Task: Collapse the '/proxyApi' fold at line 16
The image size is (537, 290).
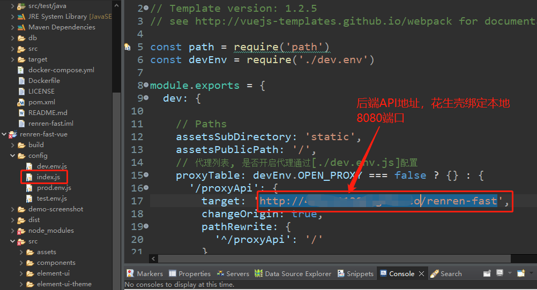Action: (x=146, y=187)
